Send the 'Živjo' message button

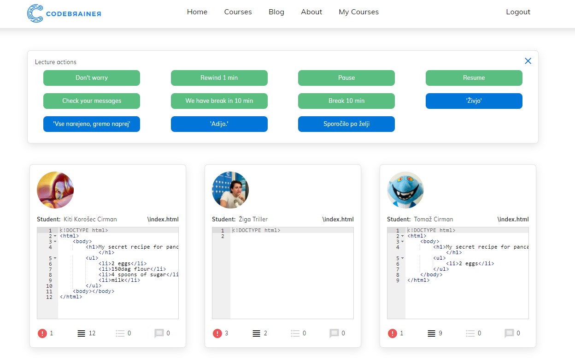pos(474,101)
